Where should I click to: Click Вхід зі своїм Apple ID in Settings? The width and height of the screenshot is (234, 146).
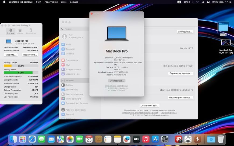click(x=73, y=36)
